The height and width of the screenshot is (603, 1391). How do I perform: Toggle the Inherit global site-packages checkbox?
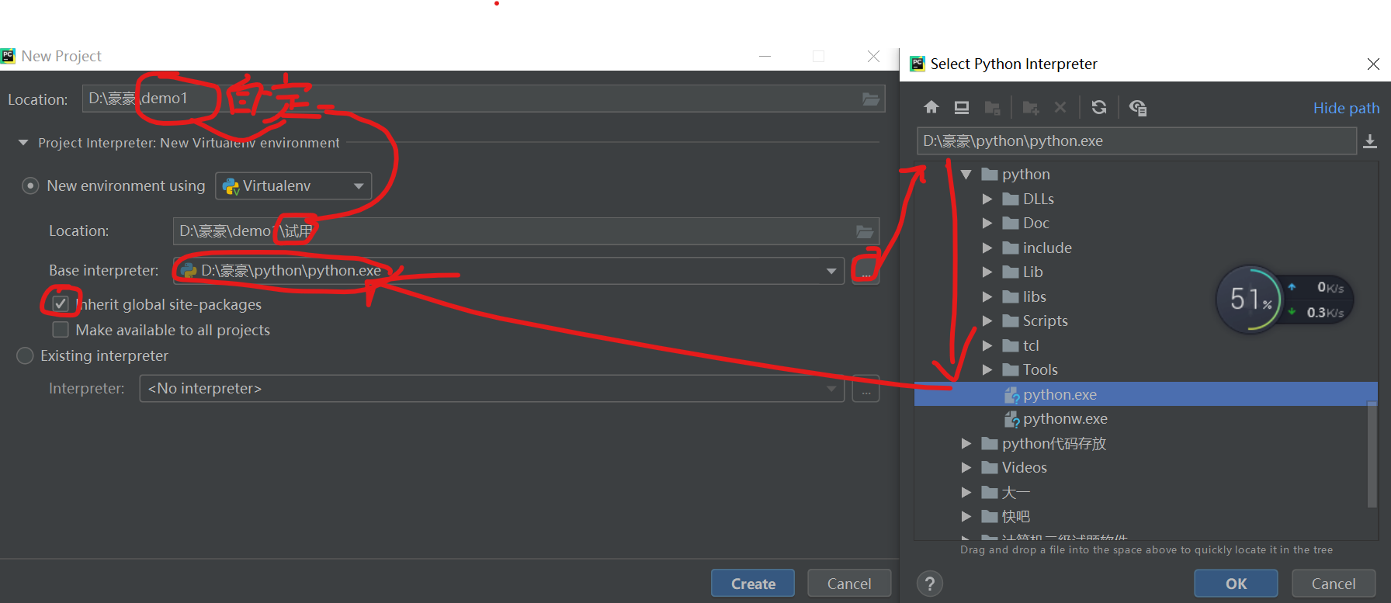pos(61,304)
